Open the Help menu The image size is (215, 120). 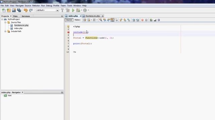pyautogui.click(x=84, y=6)
